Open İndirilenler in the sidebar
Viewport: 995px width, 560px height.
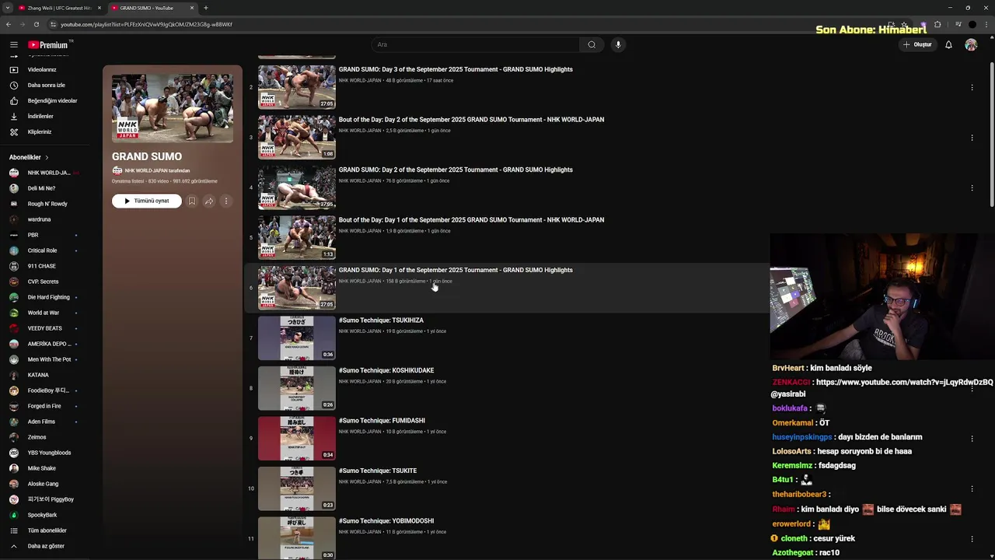click(40, 116)
